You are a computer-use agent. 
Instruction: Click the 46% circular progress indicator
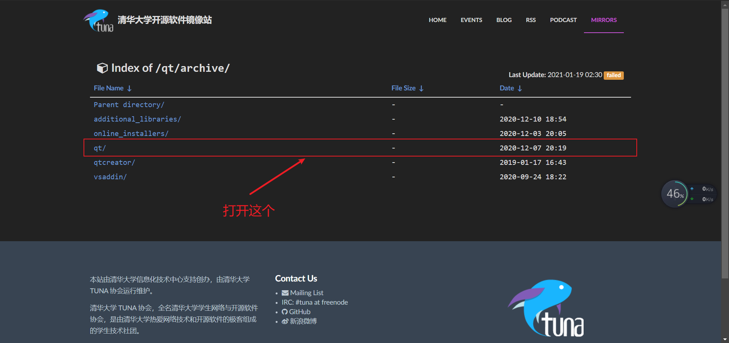coord(675,194)
